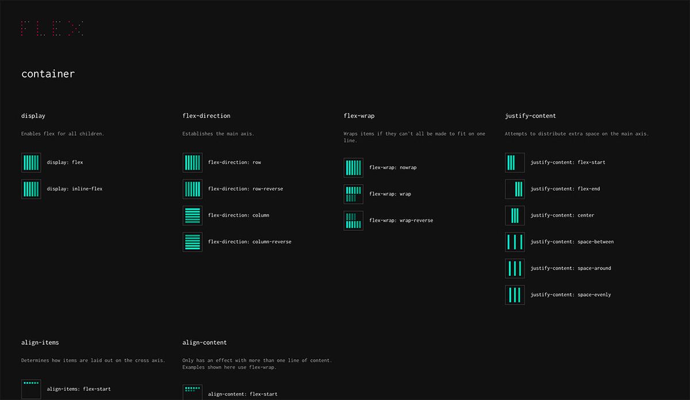Select the justify-content: space-evenly diagram

[515, 294]
